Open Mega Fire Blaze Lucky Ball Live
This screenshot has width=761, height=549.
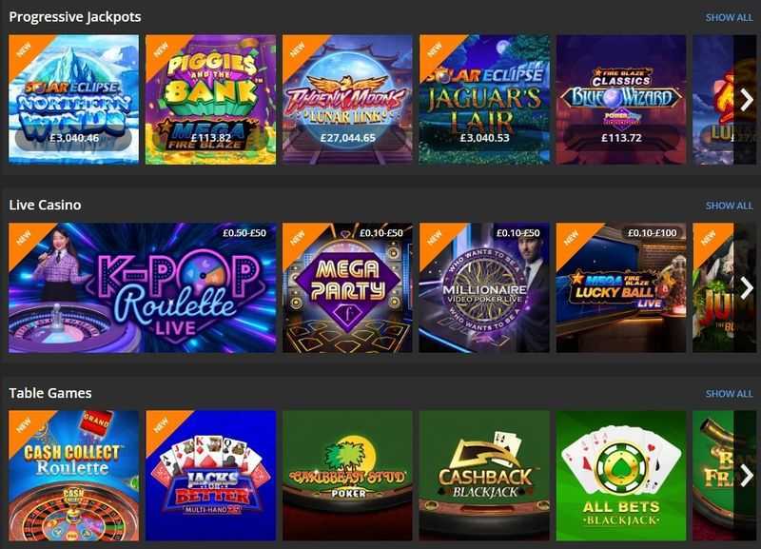point(621,288)
